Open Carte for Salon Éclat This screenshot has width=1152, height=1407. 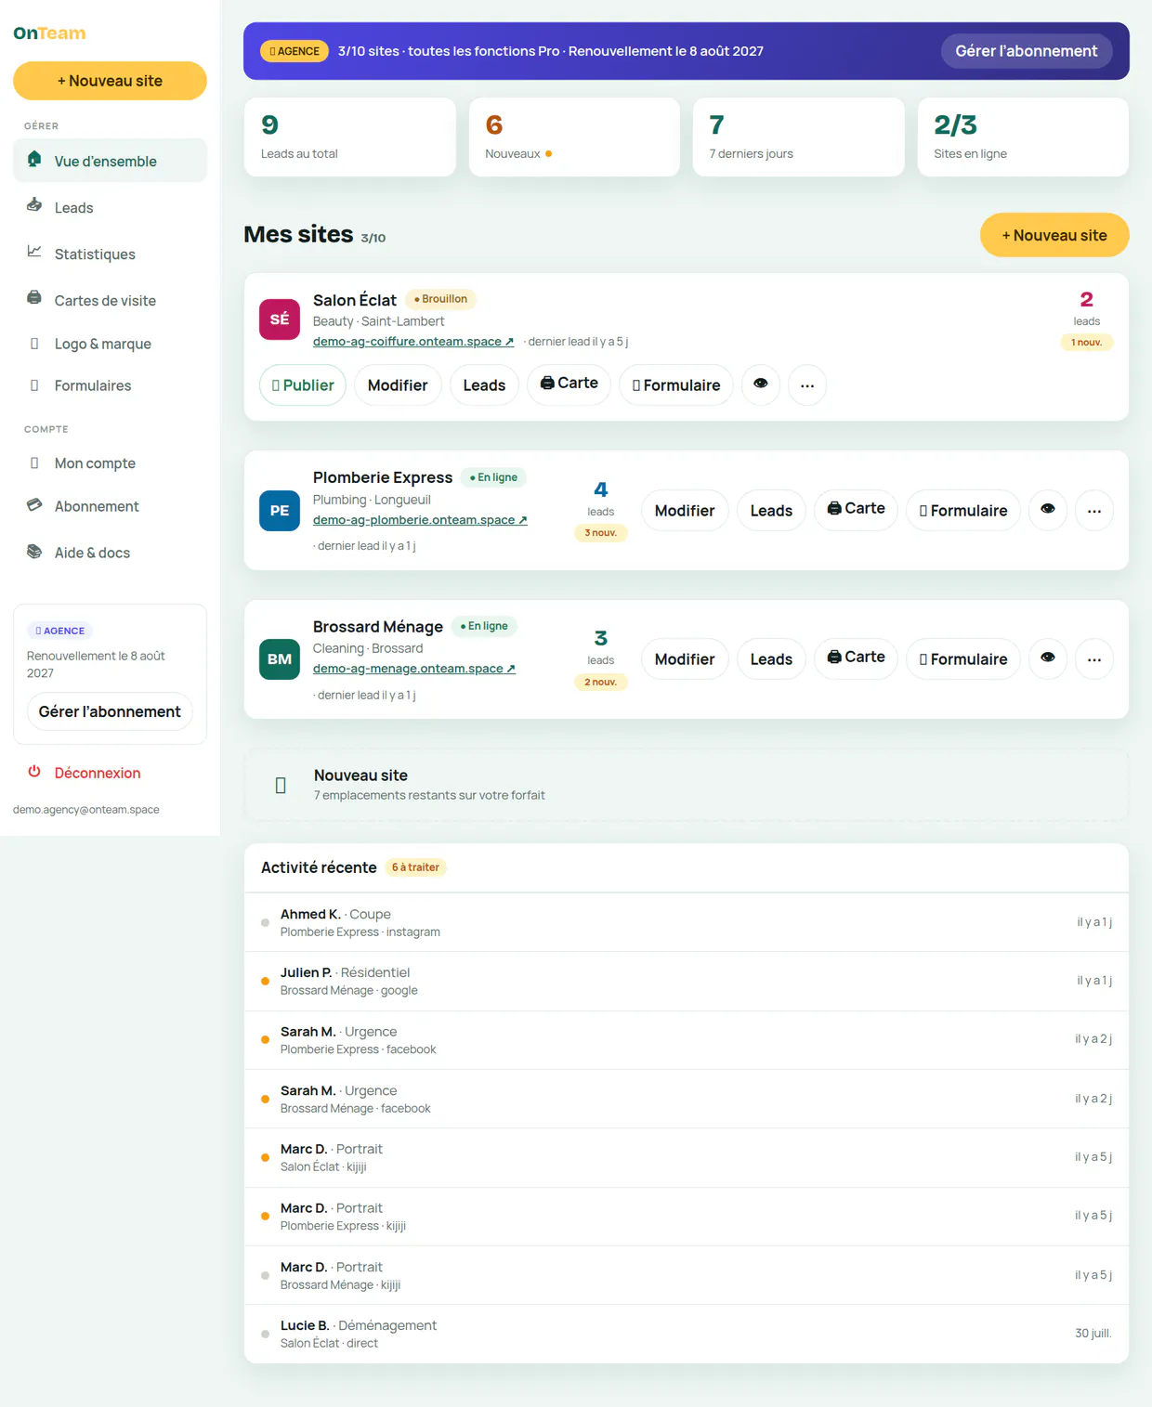pos(569,384)
